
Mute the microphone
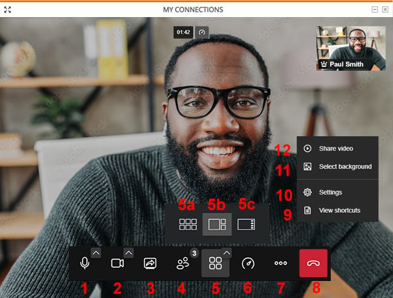click(84, 263)
